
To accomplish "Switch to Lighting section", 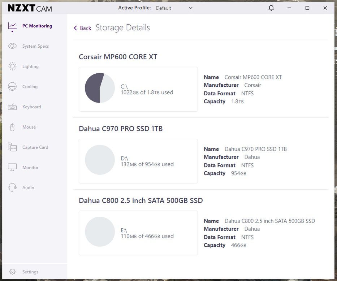I will pyautogui.click(x=30, y=66).
